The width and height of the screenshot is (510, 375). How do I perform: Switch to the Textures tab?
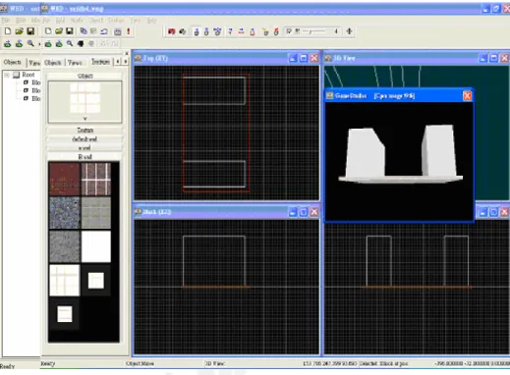click(100, 62)
